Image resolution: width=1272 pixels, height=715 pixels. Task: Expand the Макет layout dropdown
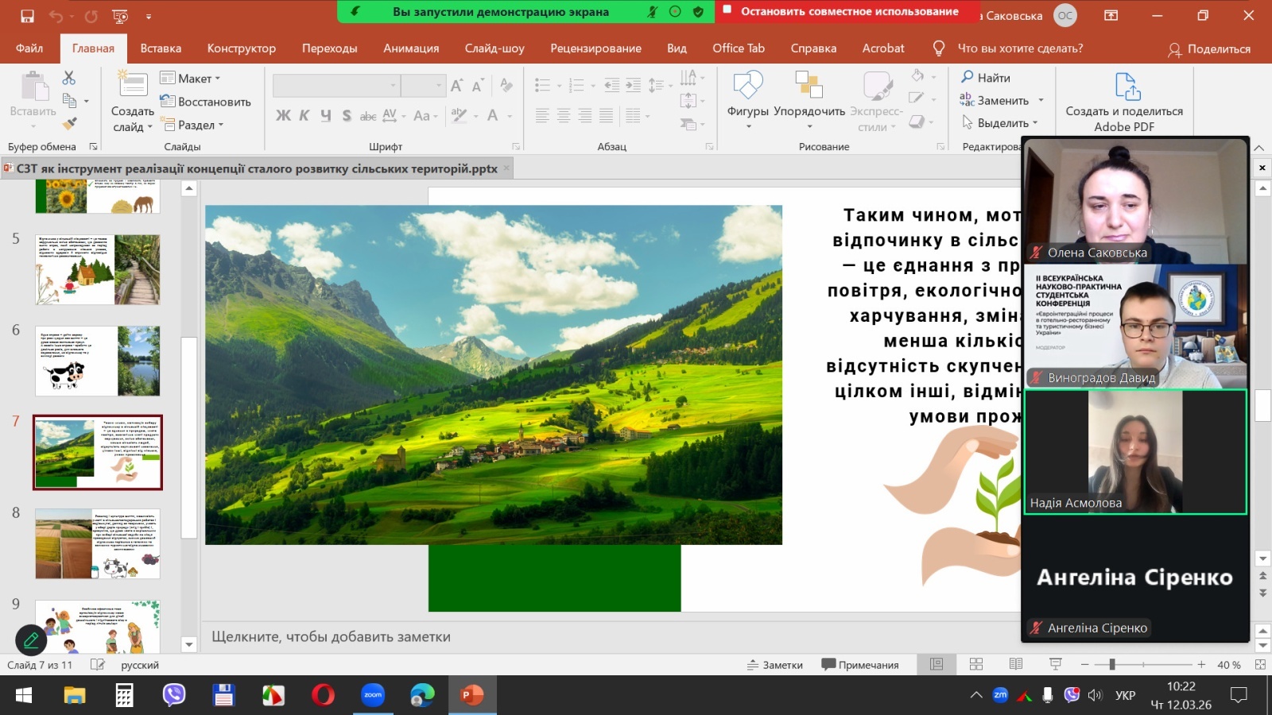point(191,79)
